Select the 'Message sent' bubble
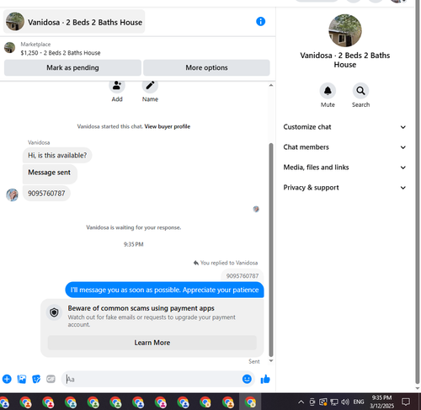421x410 pixels. [50, 174]
